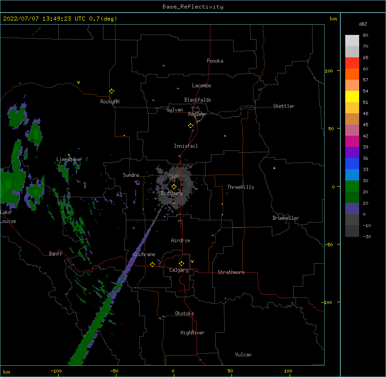
Task: Click the Strathmore label
Action: tap(231, 272)
